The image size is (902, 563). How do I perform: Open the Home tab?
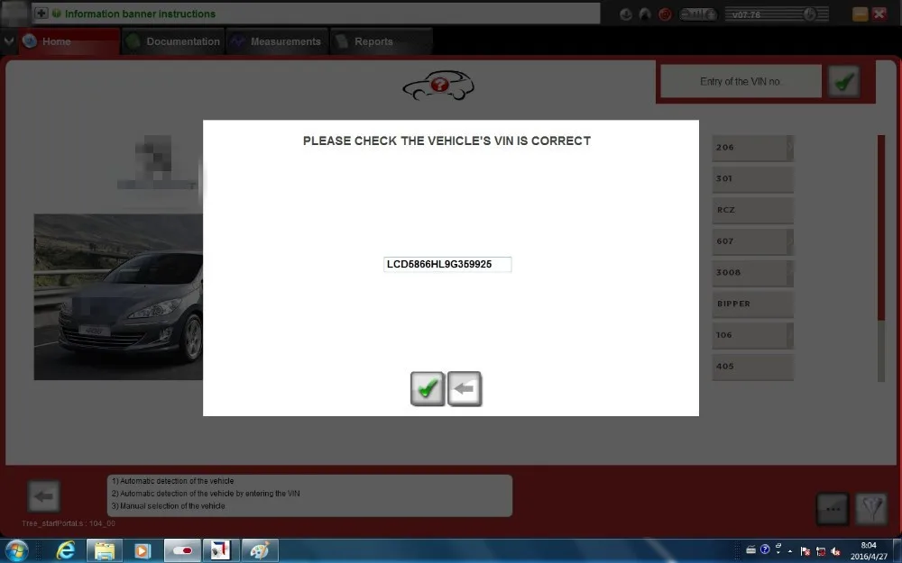(x=69, y=41)
